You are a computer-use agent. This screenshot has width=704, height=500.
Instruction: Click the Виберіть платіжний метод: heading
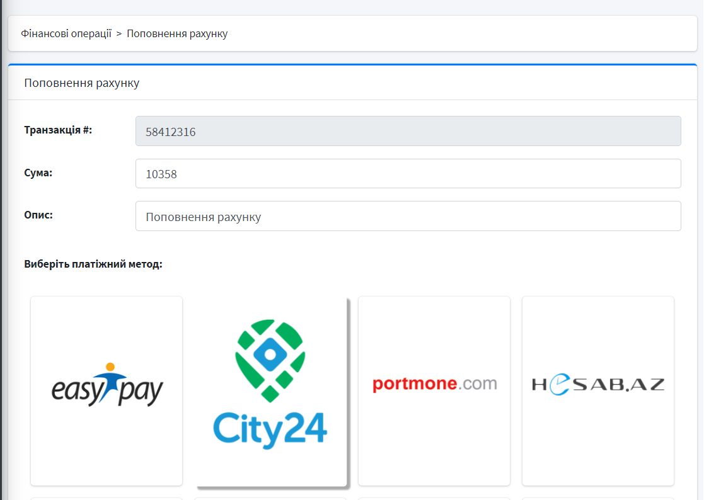(93, 264)
